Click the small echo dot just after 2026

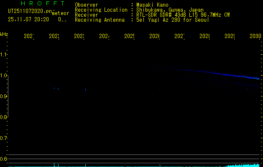160,88
